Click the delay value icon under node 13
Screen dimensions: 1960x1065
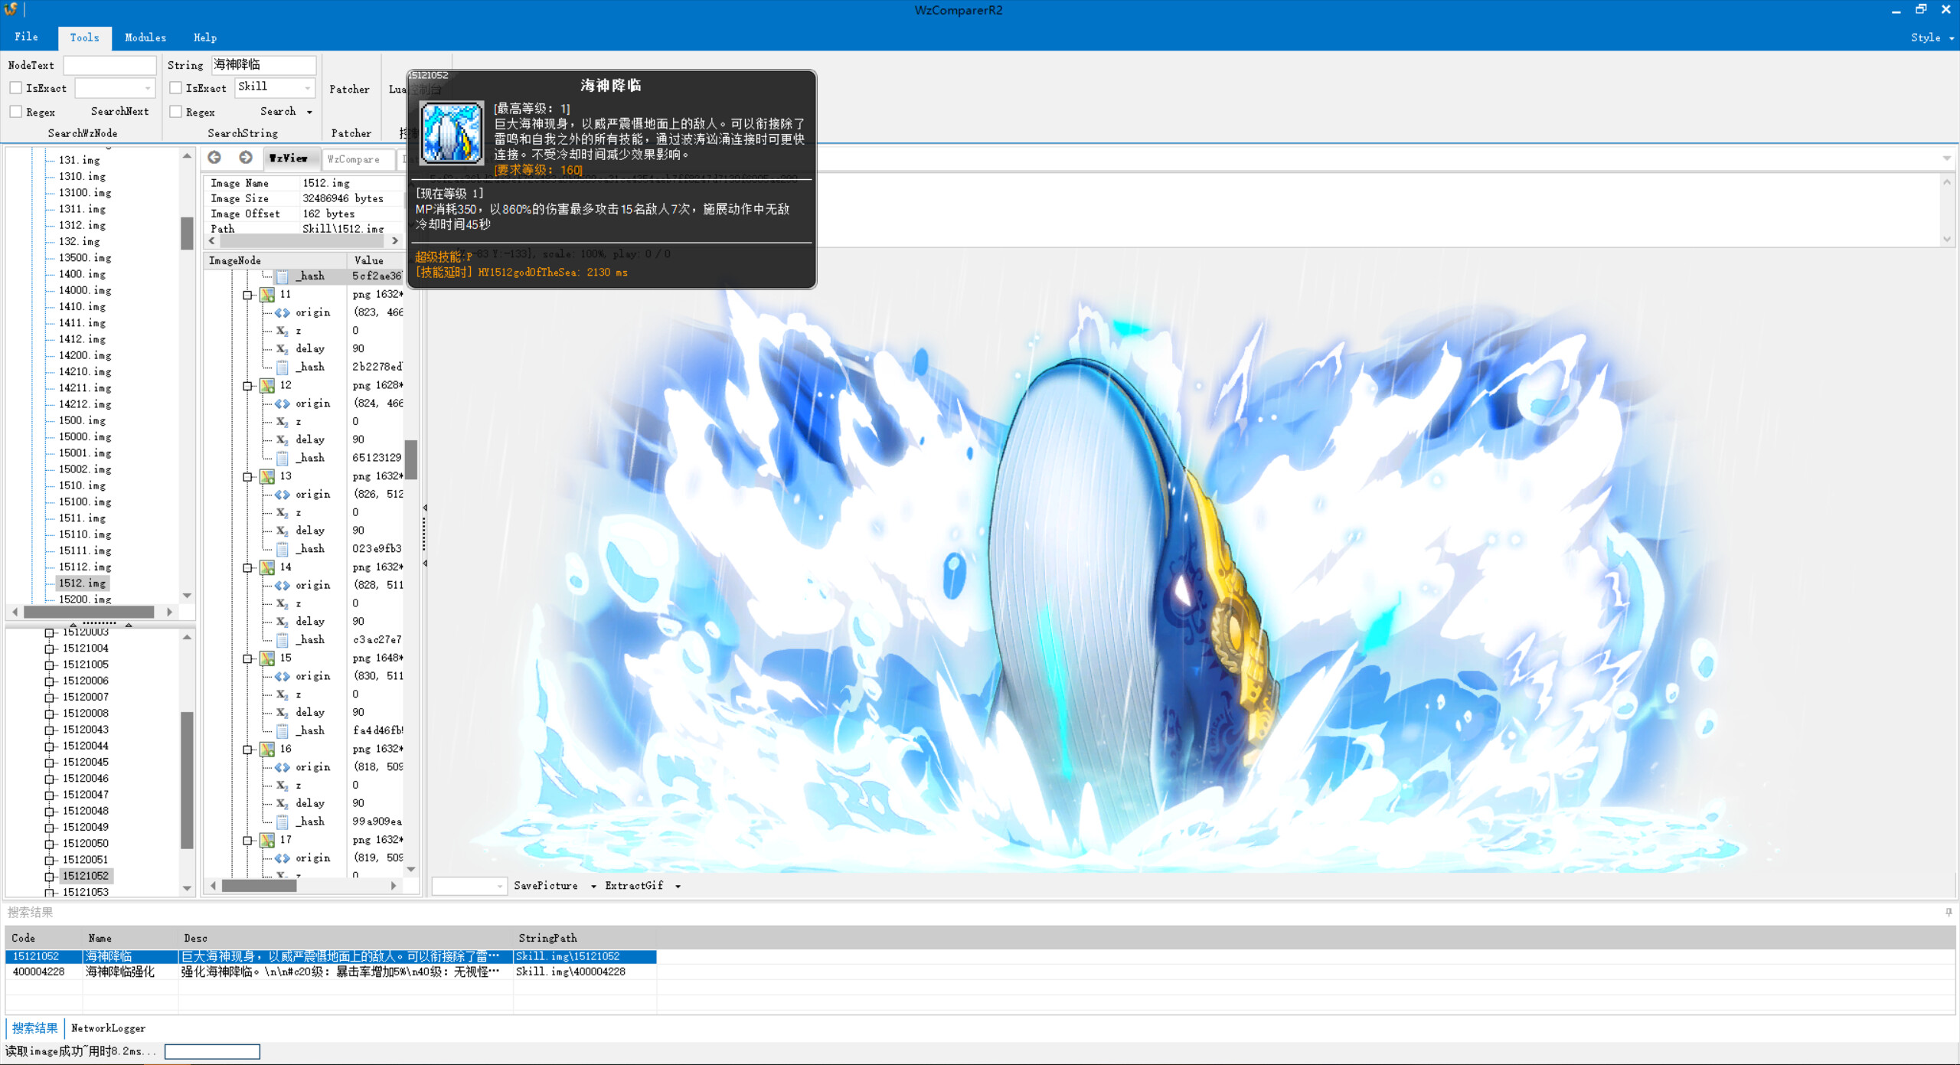tap(283, 531)
